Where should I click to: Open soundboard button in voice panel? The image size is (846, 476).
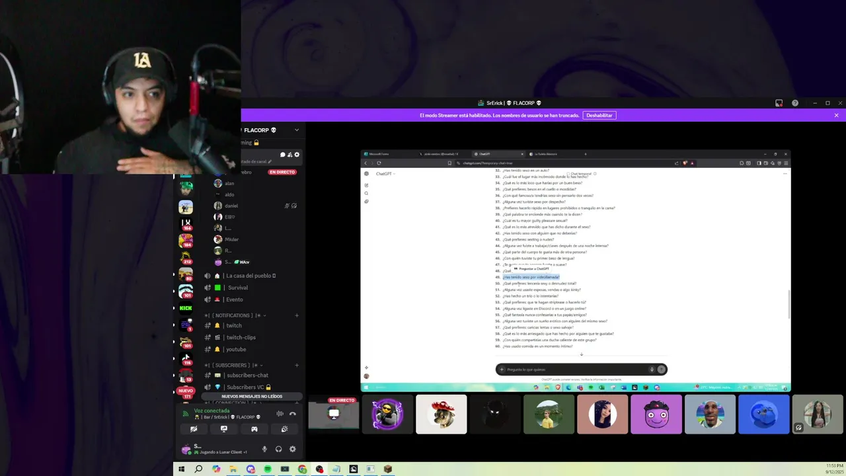click(284, 429)
